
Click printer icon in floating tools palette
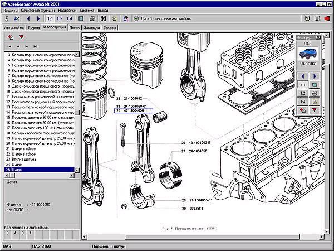(x=315, y=93)
